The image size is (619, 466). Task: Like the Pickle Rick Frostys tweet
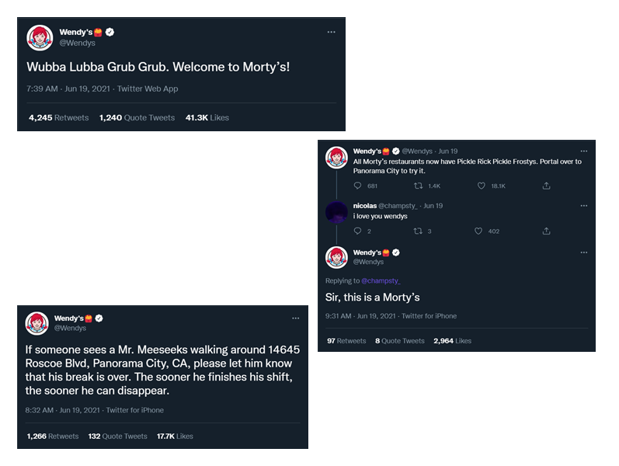tap(482, 186)
